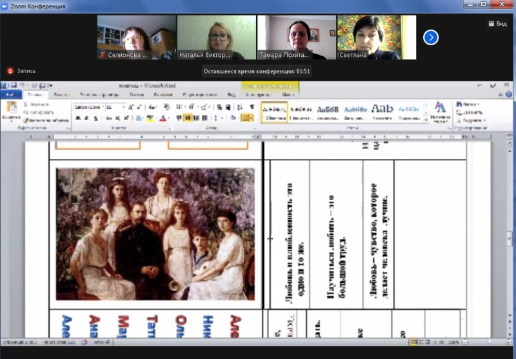Toggle Show paragraph marks pilcrow
Screen dimensions: 516x359
pos(252,107)
